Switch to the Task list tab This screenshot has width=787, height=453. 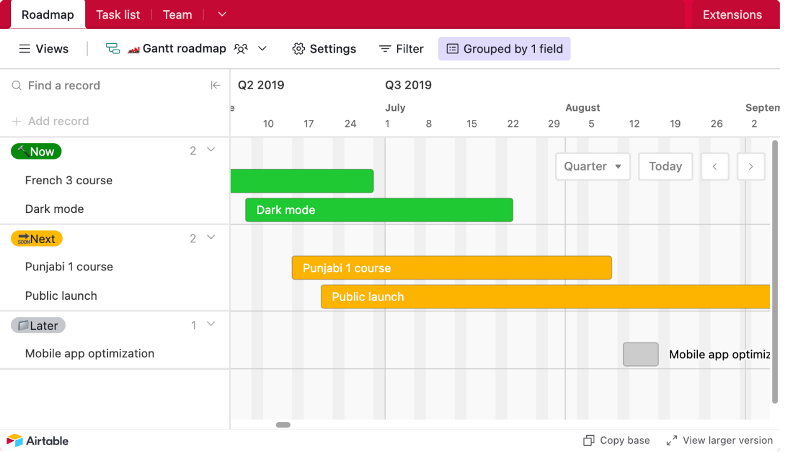(118, 15)
